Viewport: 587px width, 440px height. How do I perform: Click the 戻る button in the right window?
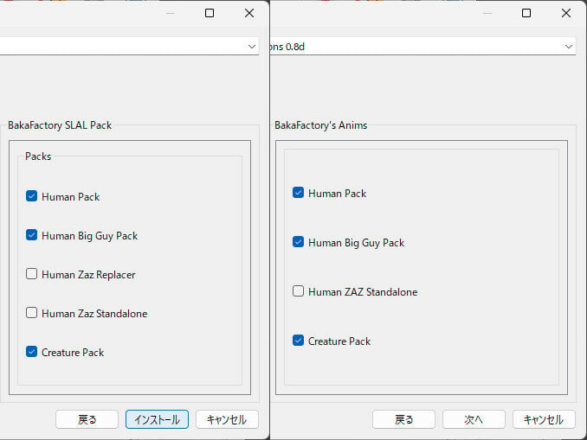[x=403, y=419]
